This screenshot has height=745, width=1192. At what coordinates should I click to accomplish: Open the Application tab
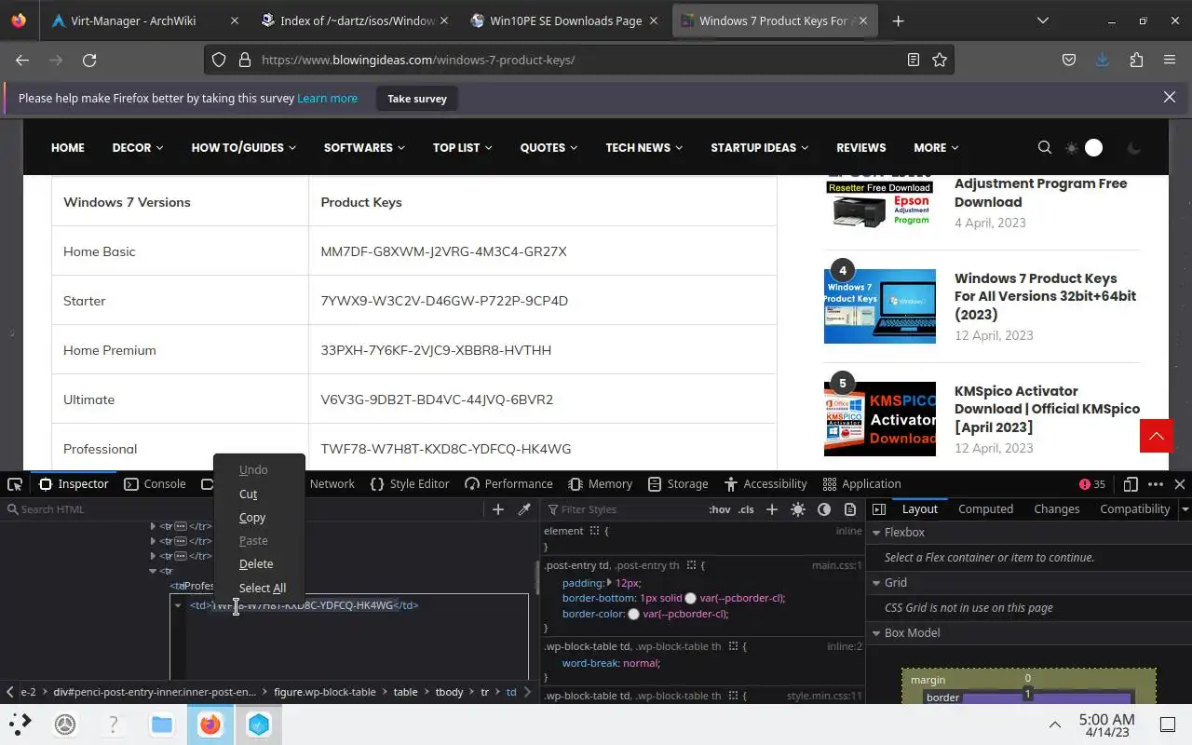[x=862, y=484]
